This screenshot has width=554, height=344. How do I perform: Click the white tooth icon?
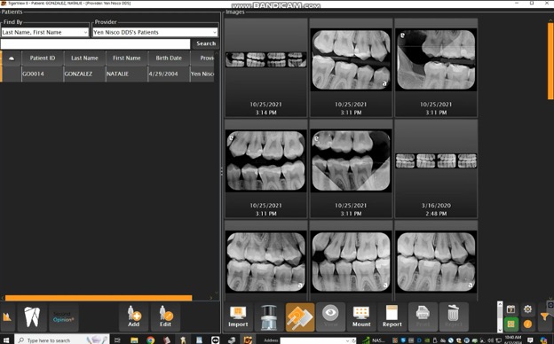[32, 317]
